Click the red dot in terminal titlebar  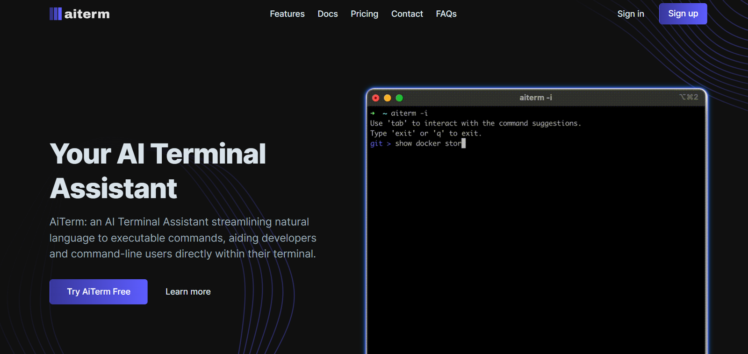tap(375, 98)
